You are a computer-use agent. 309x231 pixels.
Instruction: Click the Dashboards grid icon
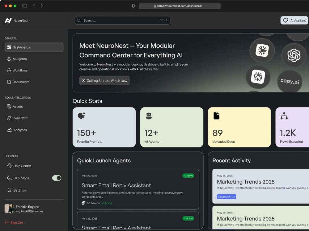9,47
